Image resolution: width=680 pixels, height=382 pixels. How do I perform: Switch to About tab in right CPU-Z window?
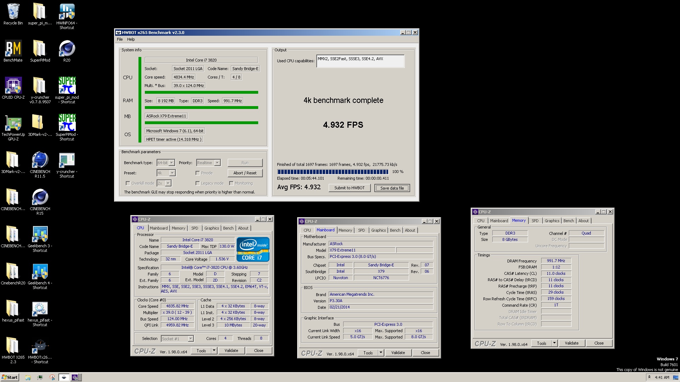(x=584, y=221)
